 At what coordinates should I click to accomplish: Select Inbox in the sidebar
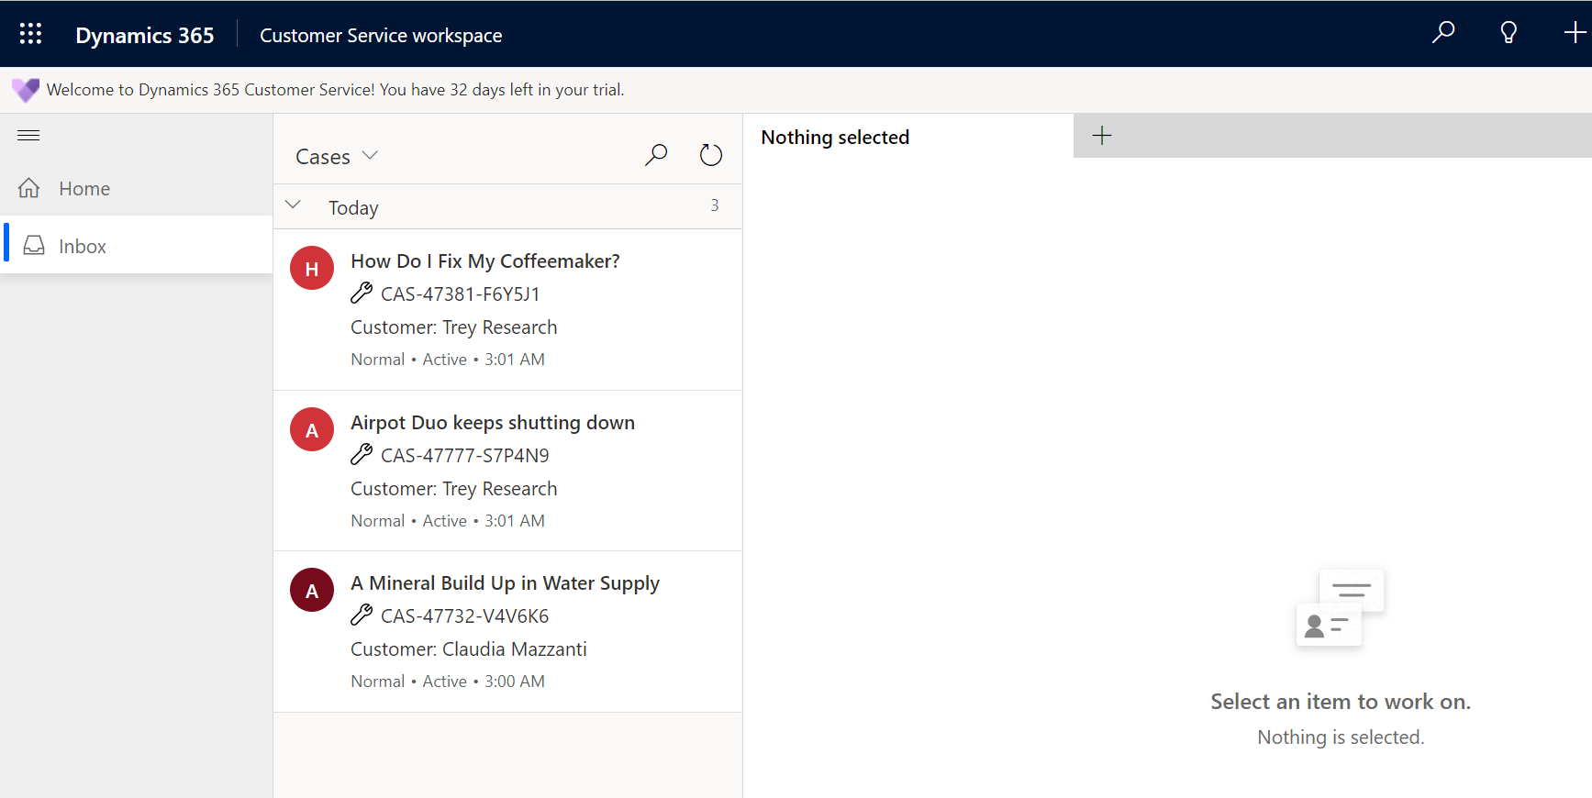pos(136,245)
